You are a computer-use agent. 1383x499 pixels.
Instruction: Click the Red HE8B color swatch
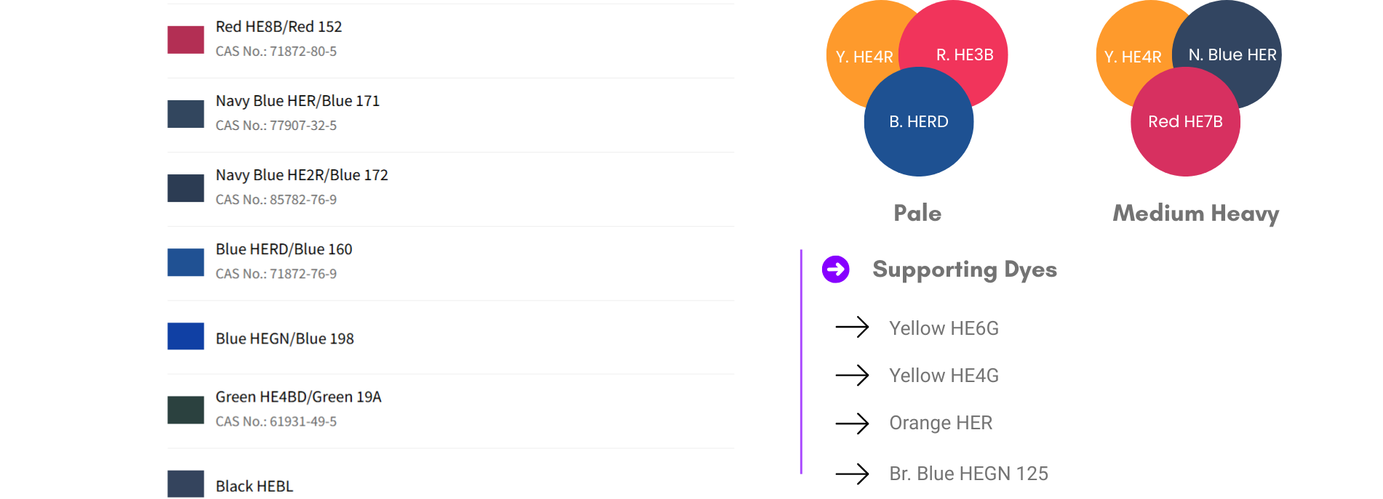pyautogui.click(x=186, y=40)
